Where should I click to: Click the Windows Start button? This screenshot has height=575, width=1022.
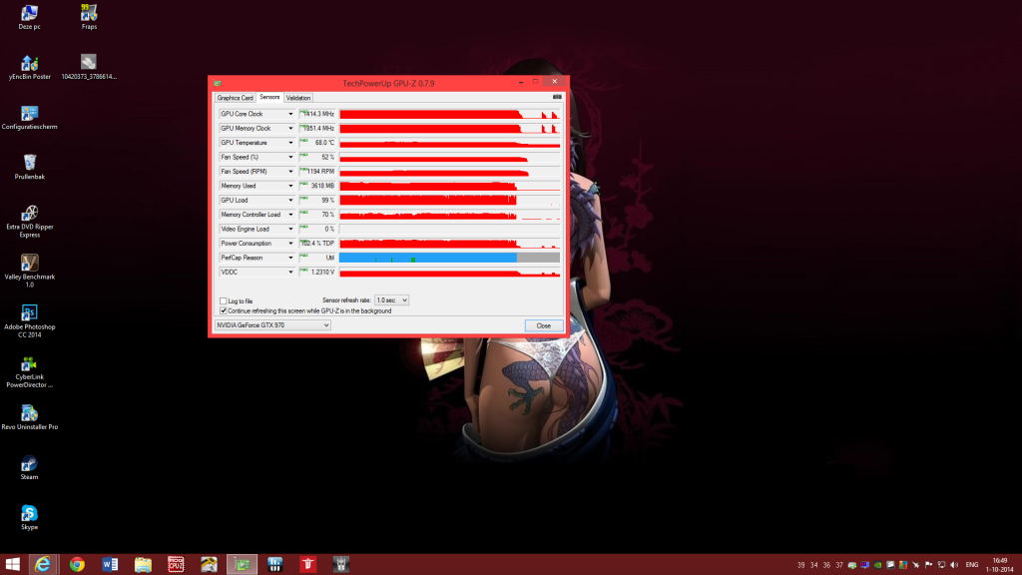pos(13,565)
